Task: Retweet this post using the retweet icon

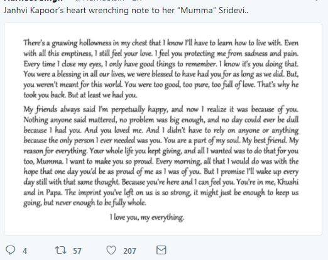Action: click(60, 250)
